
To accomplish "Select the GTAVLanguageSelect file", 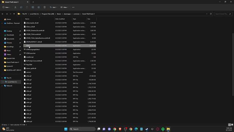I will [60, 49].
